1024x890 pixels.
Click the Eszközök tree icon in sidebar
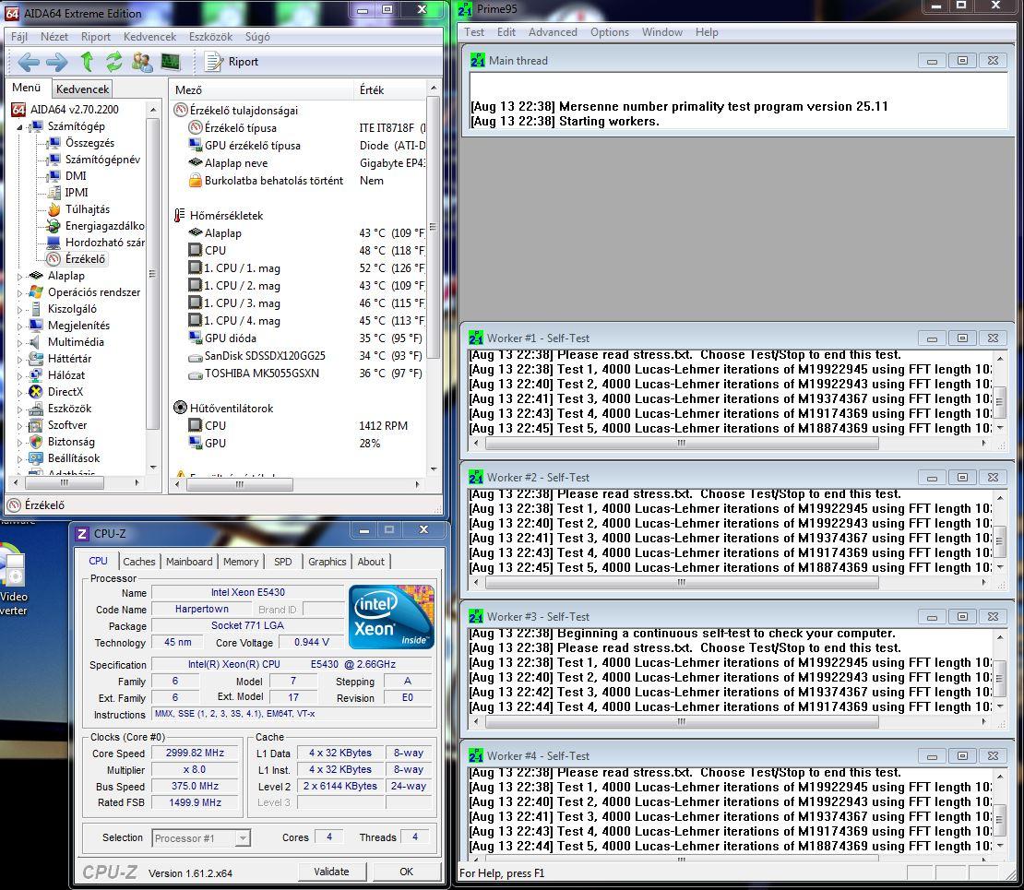(36, 409)
